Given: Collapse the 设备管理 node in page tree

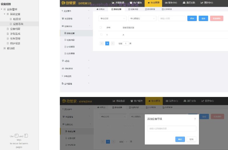Looking at the screenshot, I should (x=1, y=9).
